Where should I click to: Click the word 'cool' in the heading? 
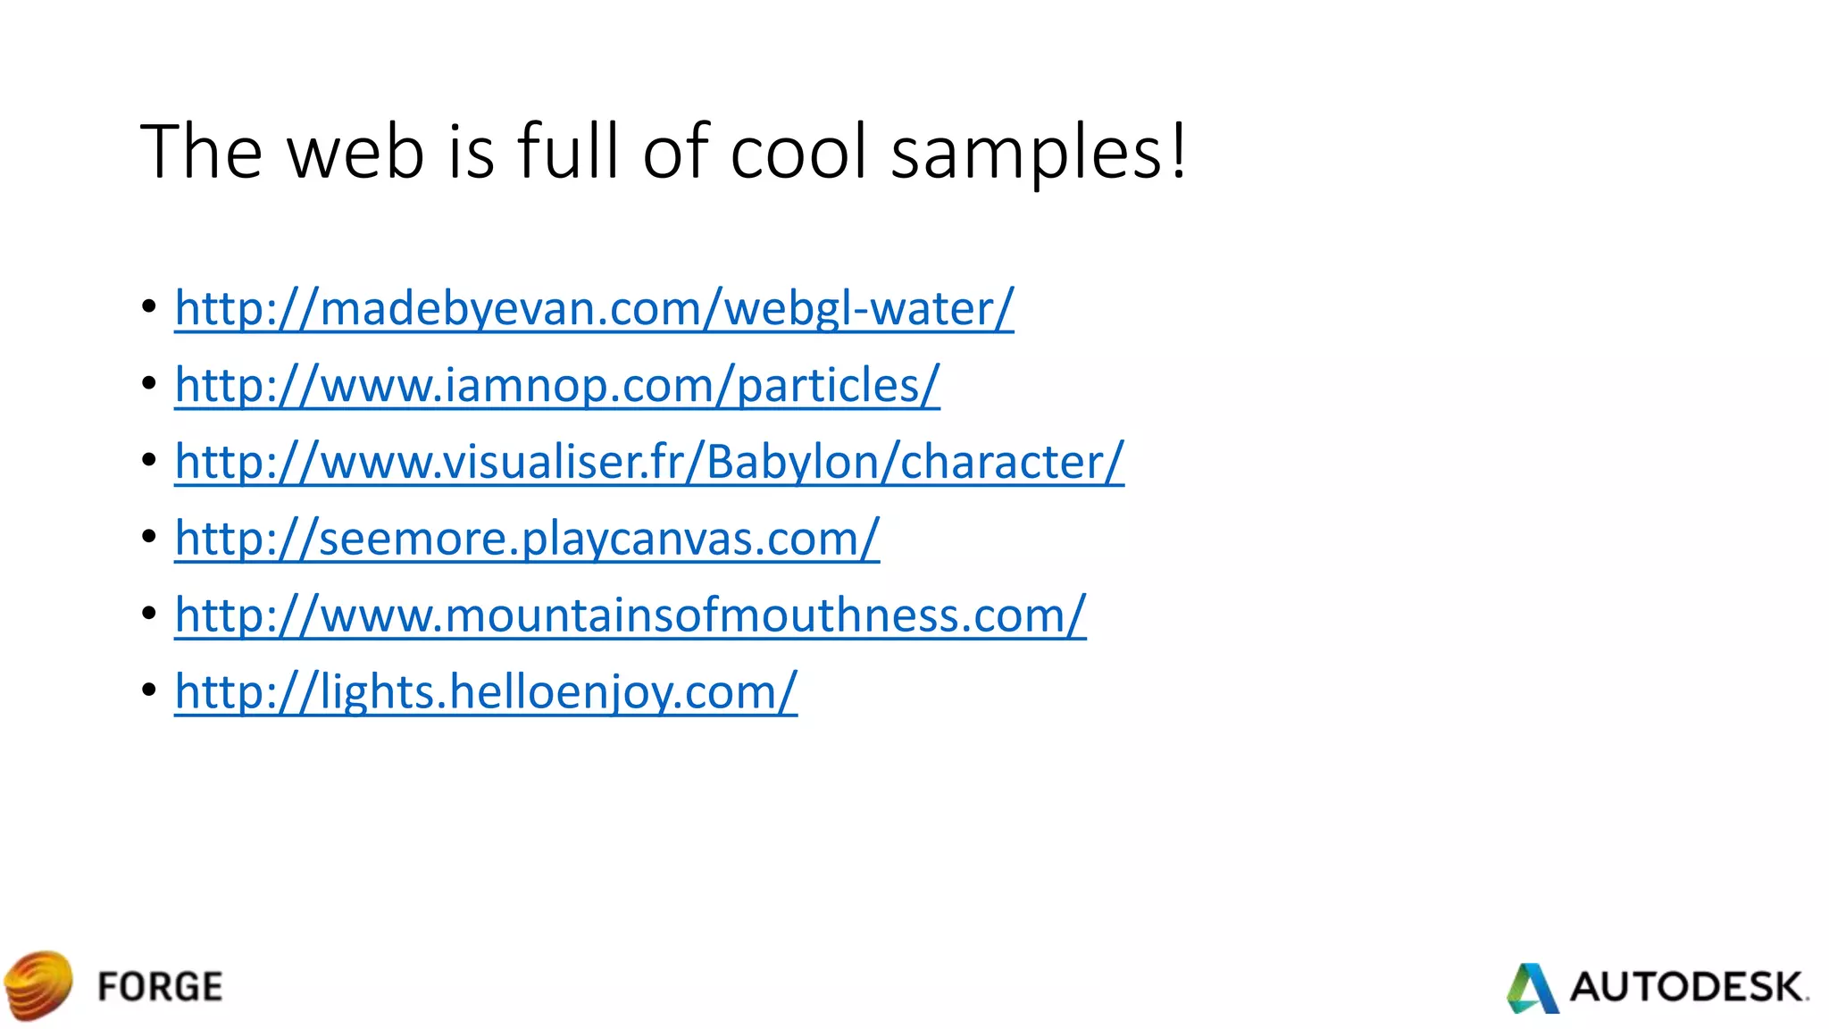tap(799, 152)
